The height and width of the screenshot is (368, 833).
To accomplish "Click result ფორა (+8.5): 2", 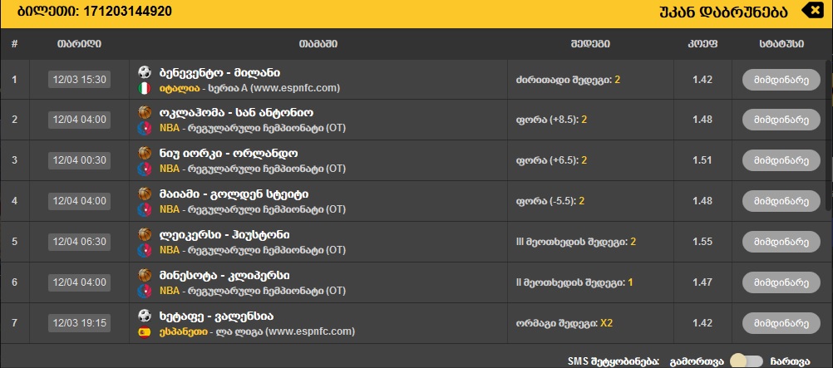I will click(551, 120).
